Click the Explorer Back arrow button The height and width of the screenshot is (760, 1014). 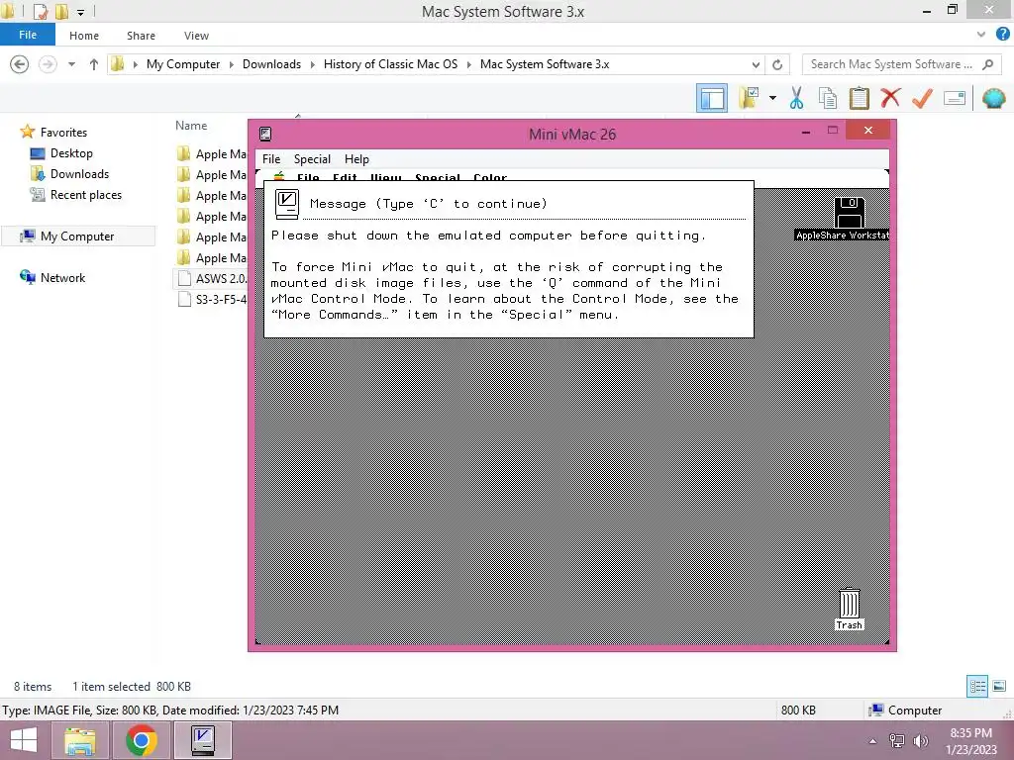pyautogui.click(x=20, y=64)
